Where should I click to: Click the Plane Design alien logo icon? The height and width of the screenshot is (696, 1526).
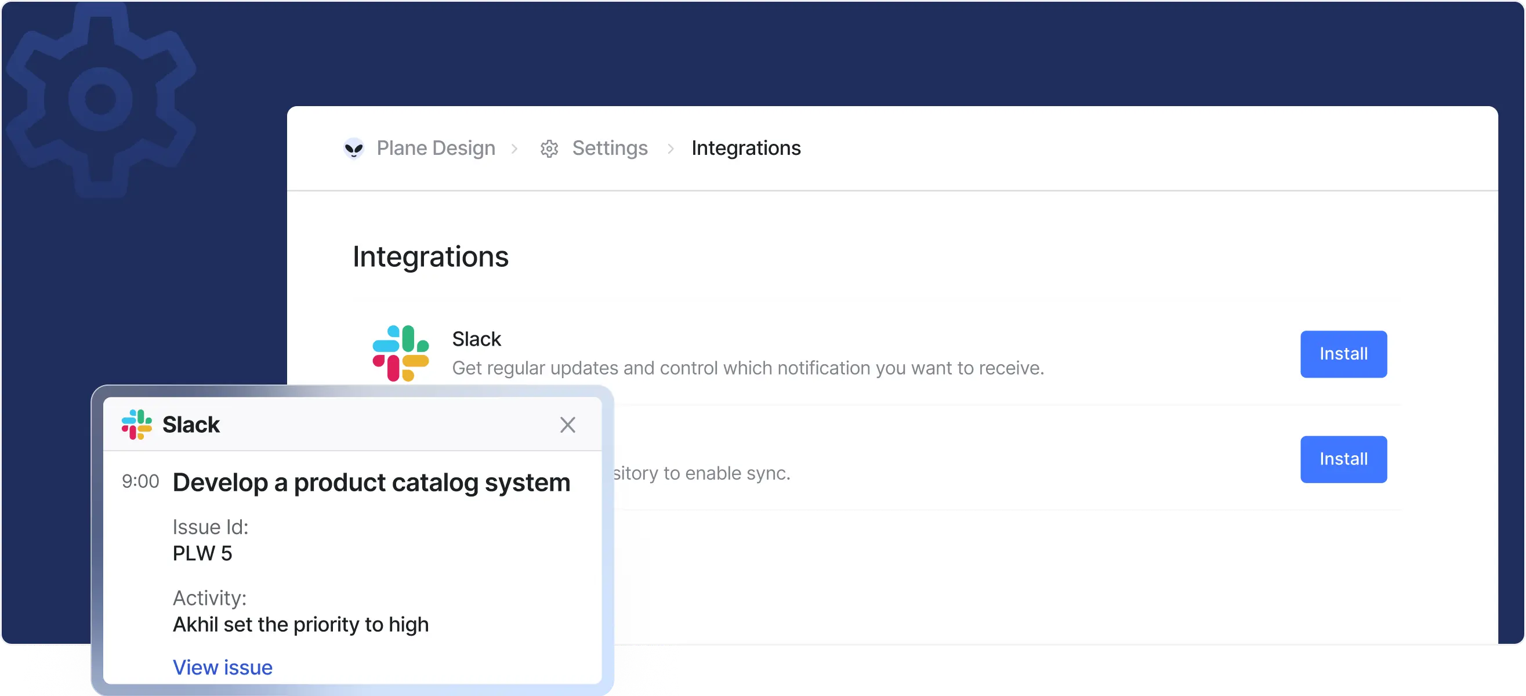click(354, 148)
